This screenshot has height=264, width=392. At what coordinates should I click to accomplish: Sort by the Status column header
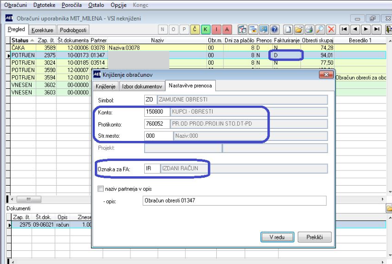coord(23,40)
